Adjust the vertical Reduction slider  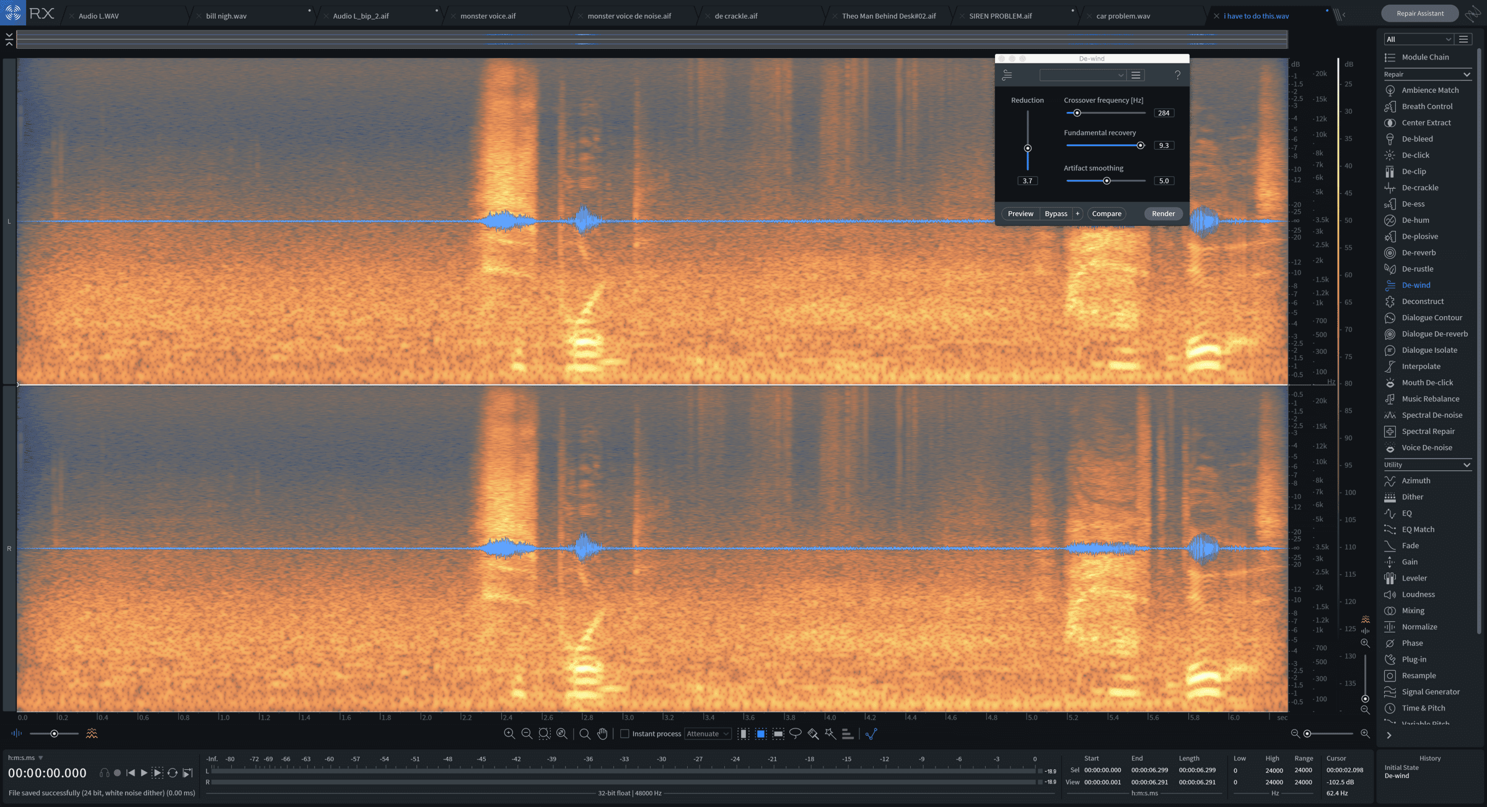[1027, 148]
